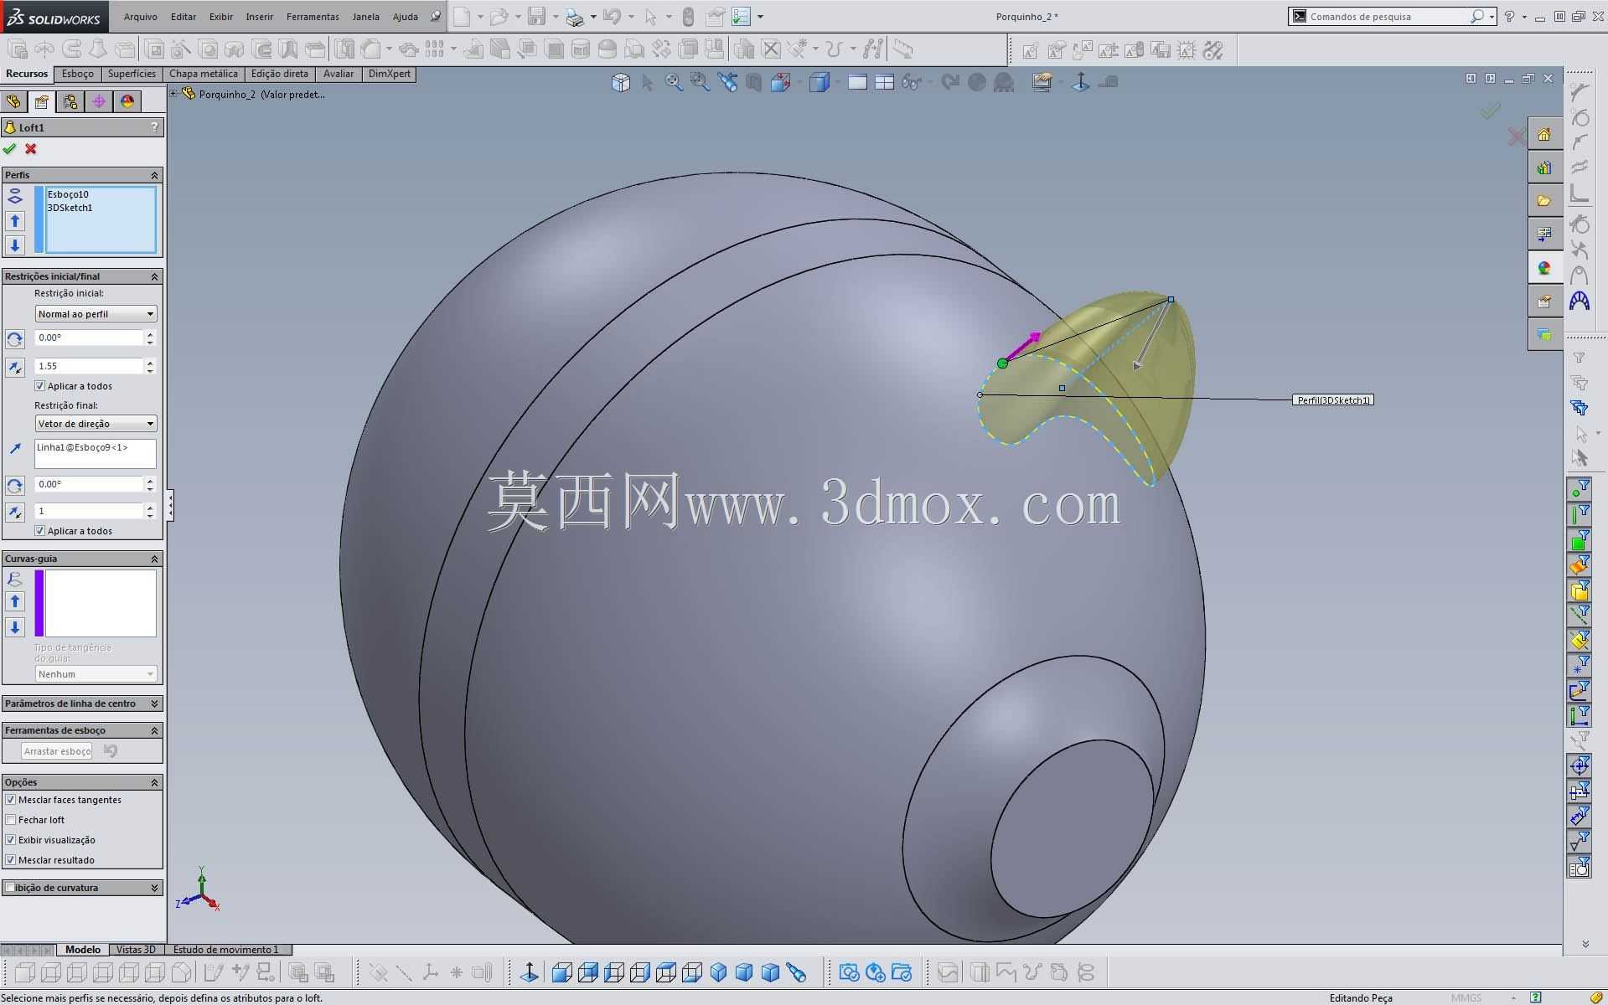Open Ferramentas menu

click(x=313, y=16)
